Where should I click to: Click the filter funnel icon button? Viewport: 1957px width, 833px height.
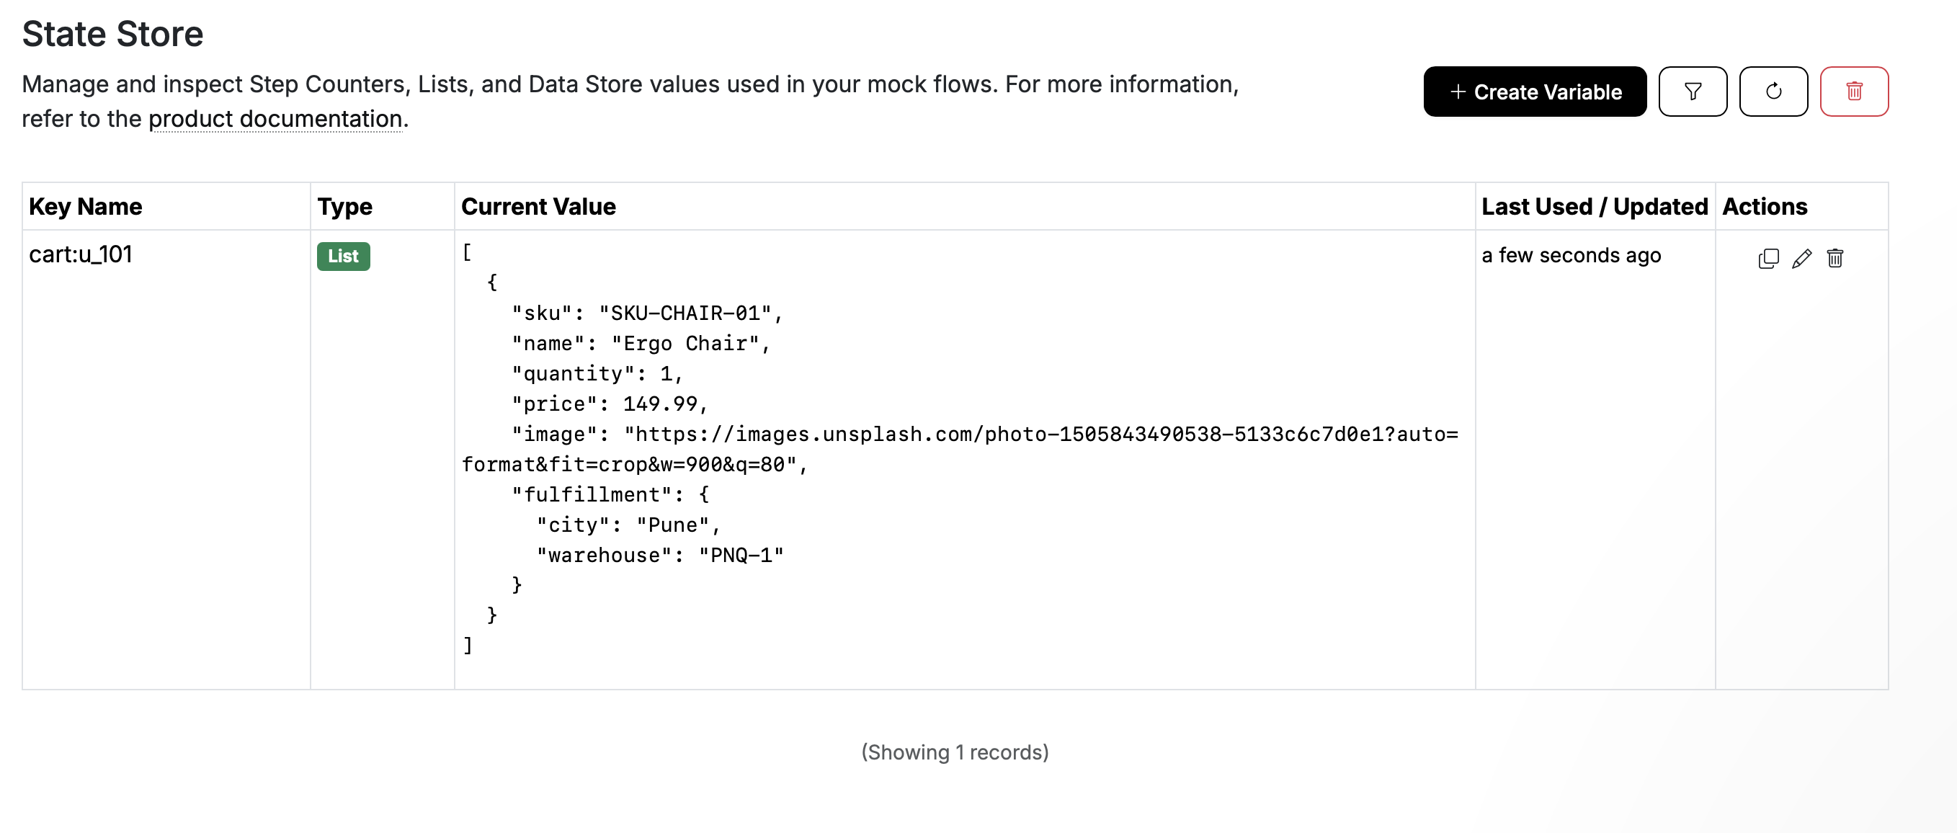coord(1692,92)
